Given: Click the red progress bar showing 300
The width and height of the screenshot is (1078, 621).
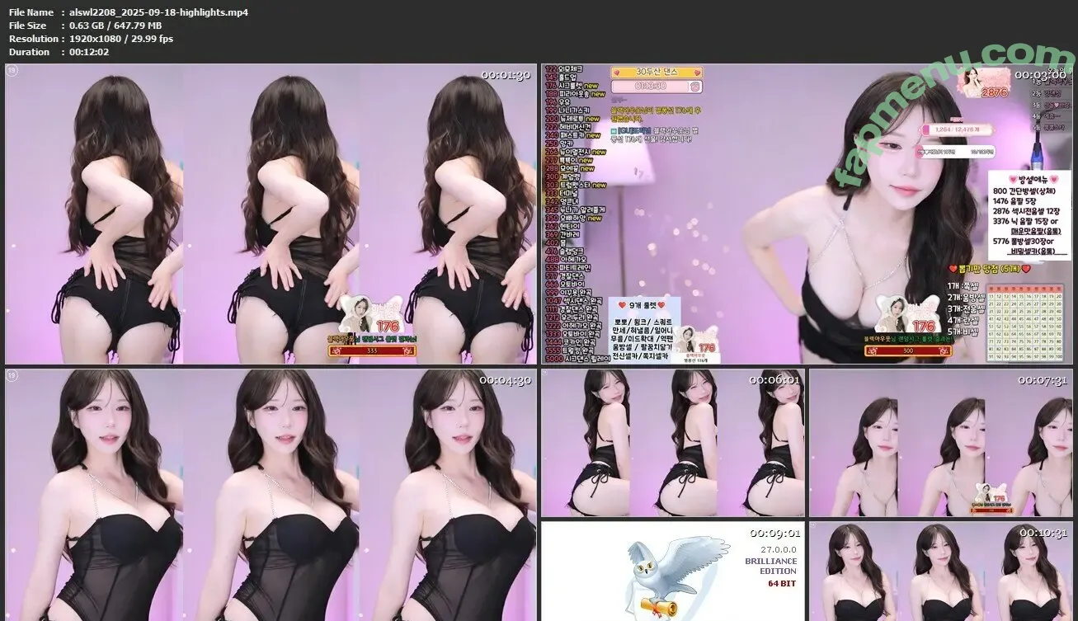Looking at the screenshot, I should [x=909, y=350].
